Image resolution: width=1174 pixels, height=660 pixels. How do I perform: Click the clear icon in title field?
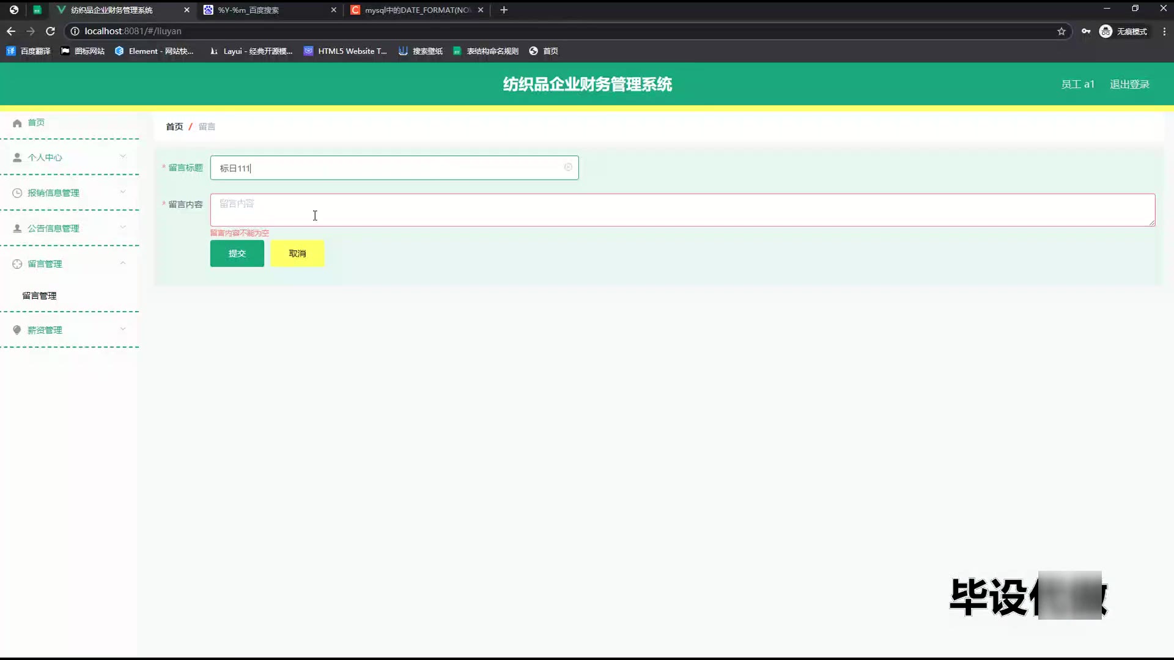pyautogui.click(x=568, y=167)
